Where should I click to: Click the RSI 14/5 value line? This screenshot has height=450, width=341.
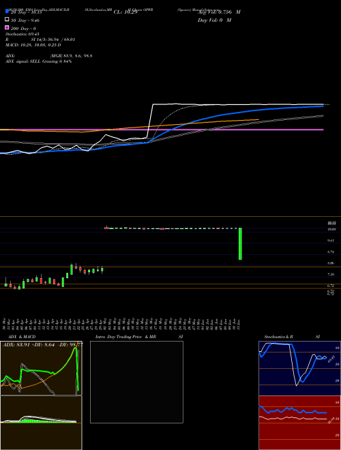click(x=40, y=40)
